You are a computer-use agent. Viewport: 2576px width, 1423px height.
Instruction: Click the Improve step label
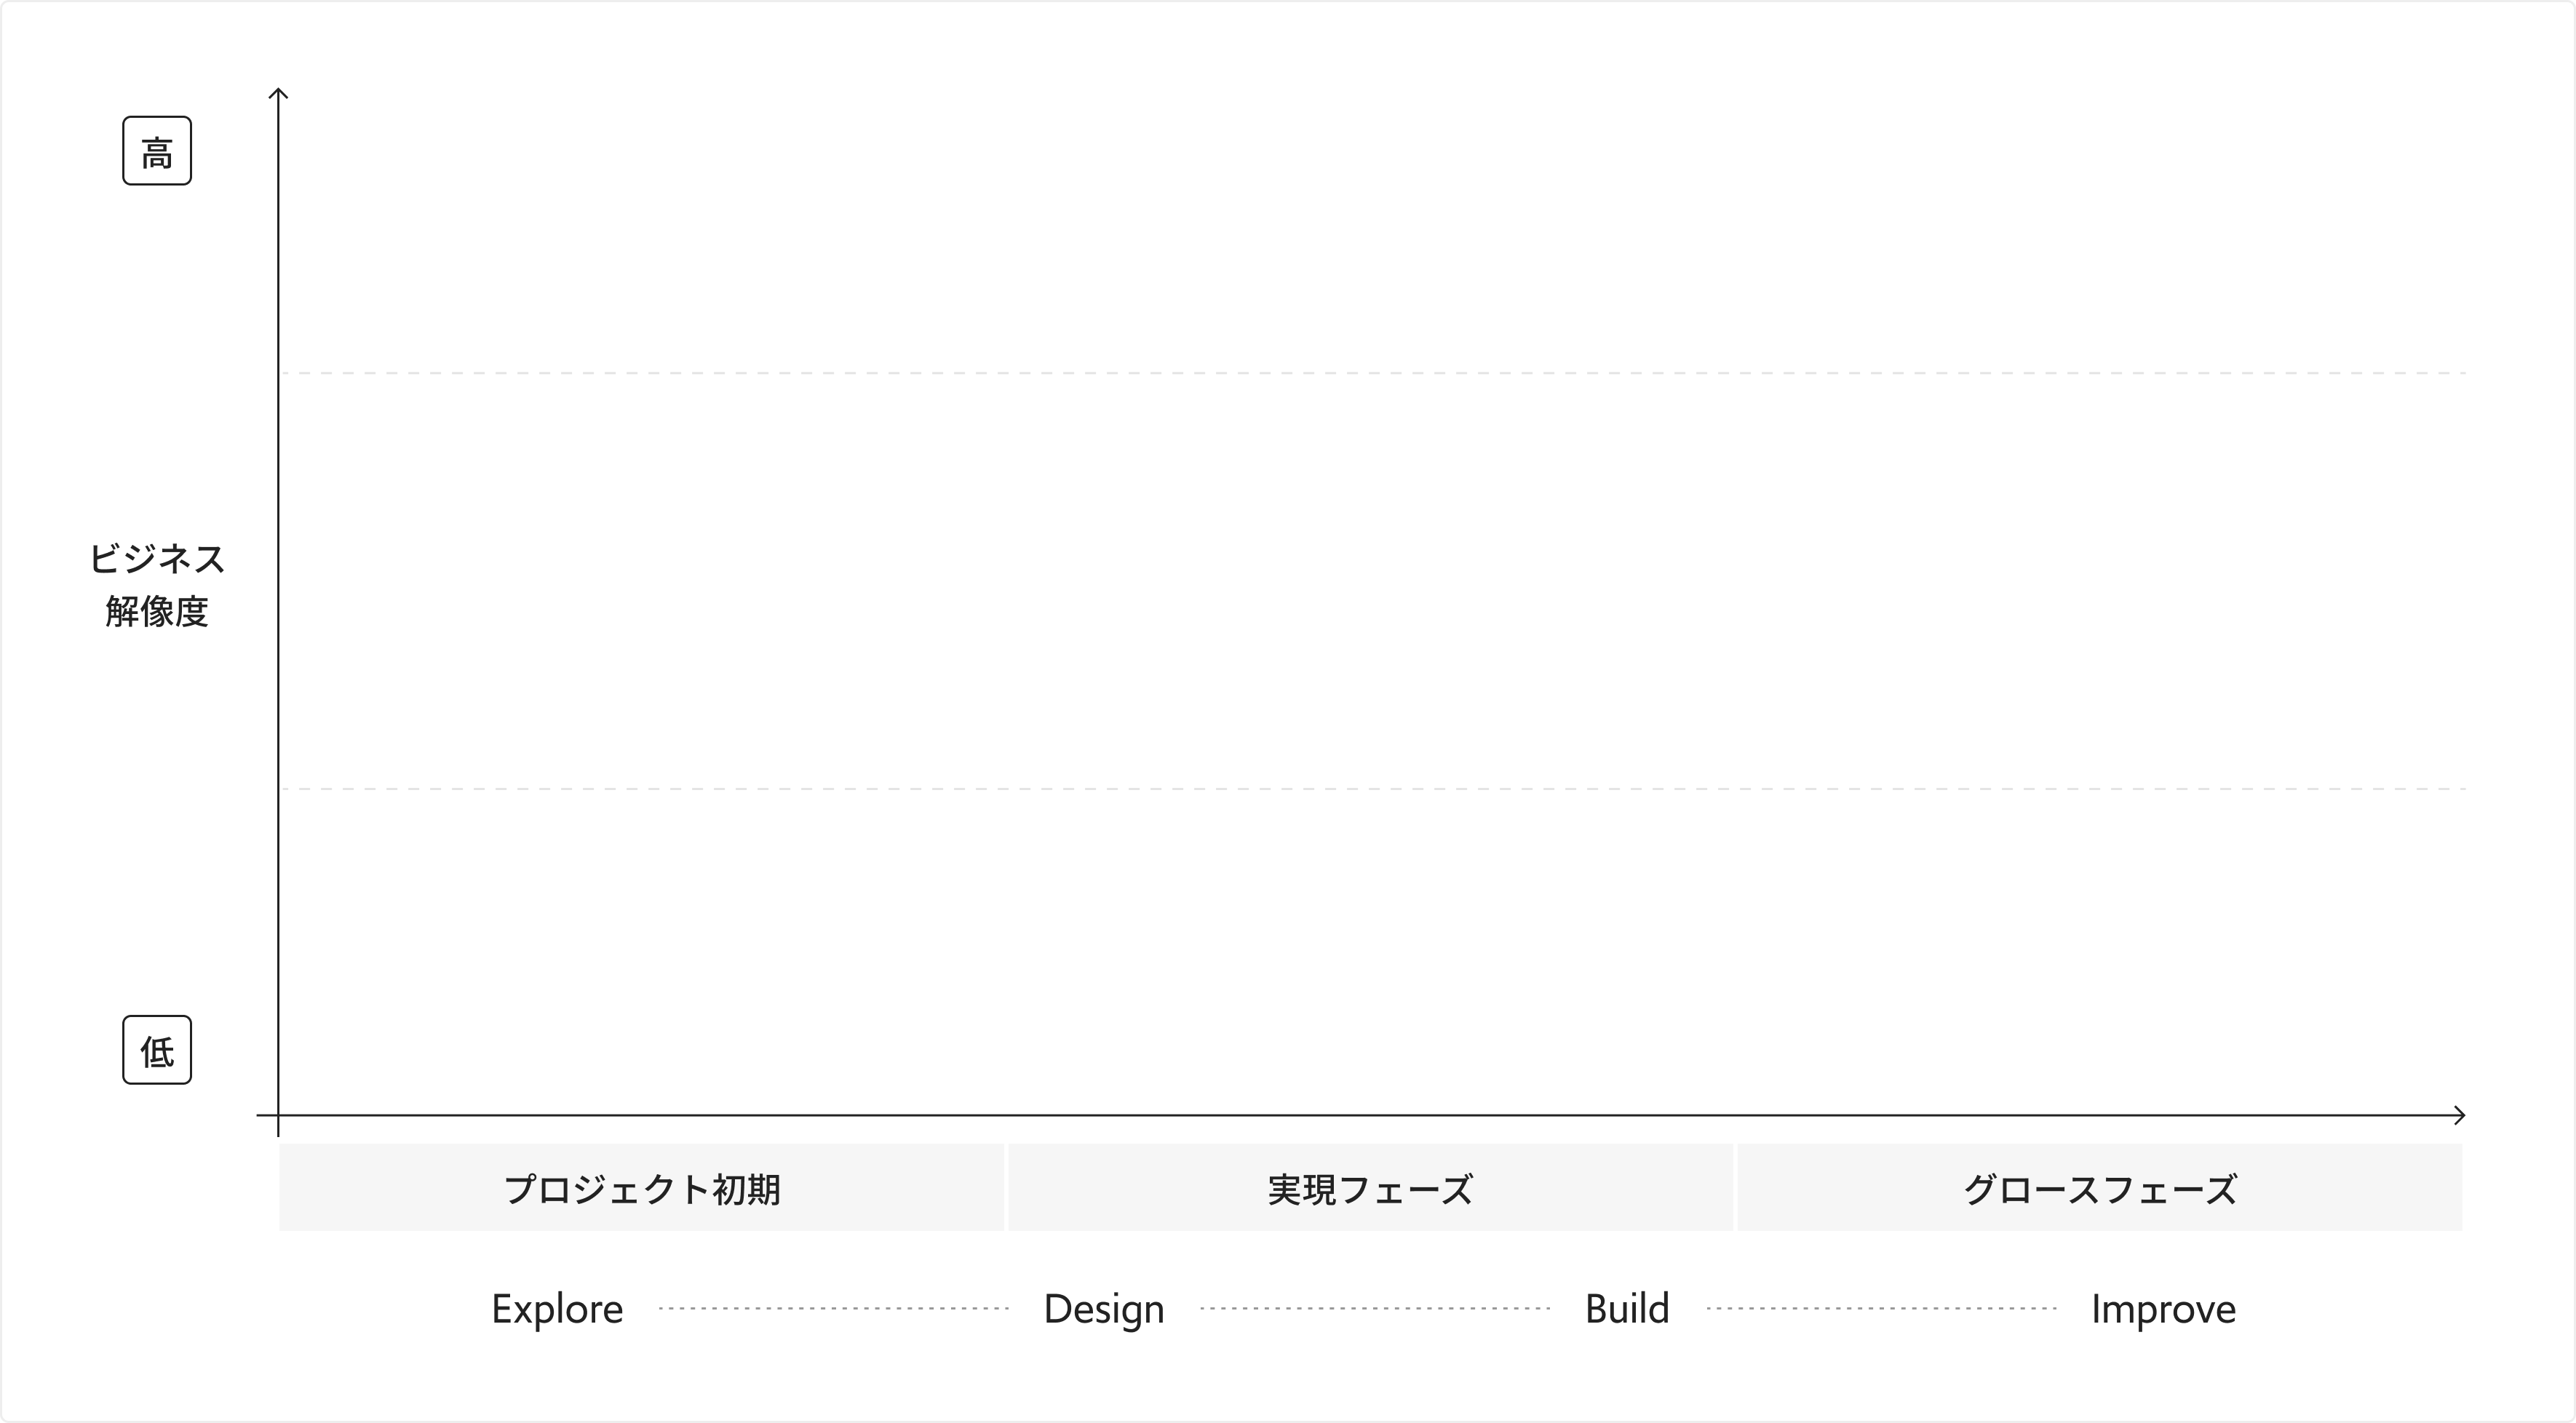(2163, 1309)
